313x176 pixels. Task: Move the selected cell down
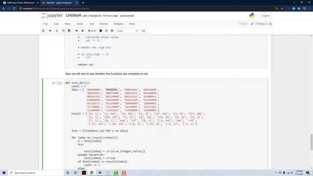(x=83, y=31)
